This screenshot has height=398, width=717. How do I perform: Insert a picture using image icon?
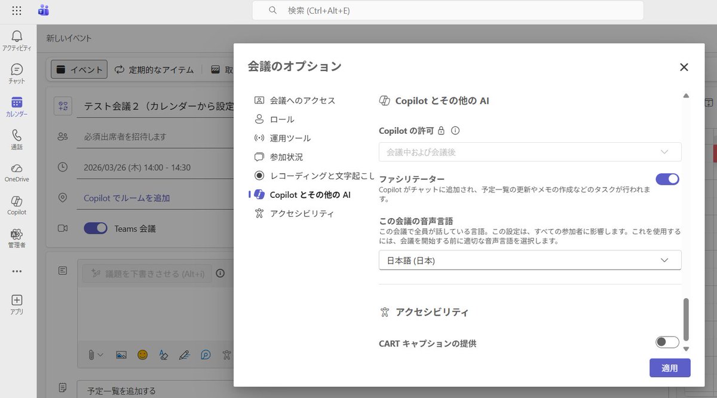[121, 354]
